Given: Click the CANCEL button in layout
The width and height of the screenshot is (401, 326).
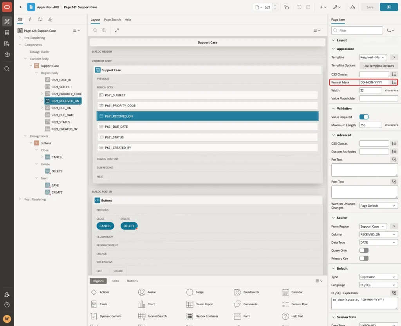Looking at the screenshot, I should [x=105, y=226].
